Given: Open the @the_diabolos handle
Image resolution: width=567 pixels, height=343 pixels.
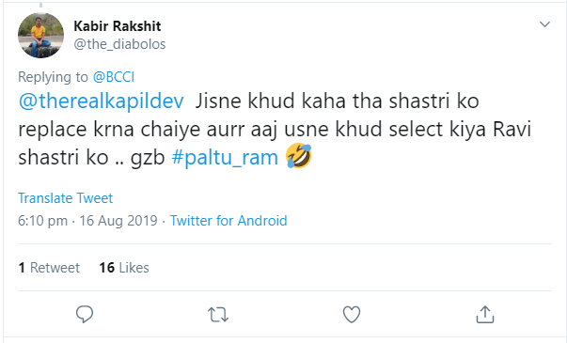Looking at the screenshot, I should [x=119, y=44].
